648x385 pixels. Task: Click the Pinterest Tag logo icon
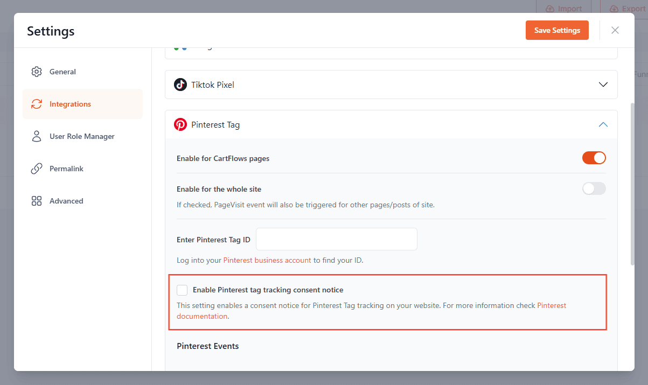click(180, 125)
